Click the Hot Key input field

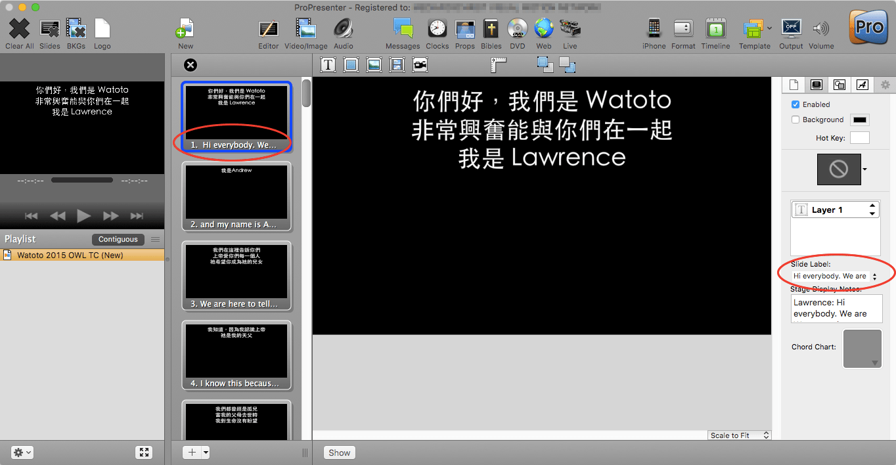pyautogui.click(x=860, y=138)
